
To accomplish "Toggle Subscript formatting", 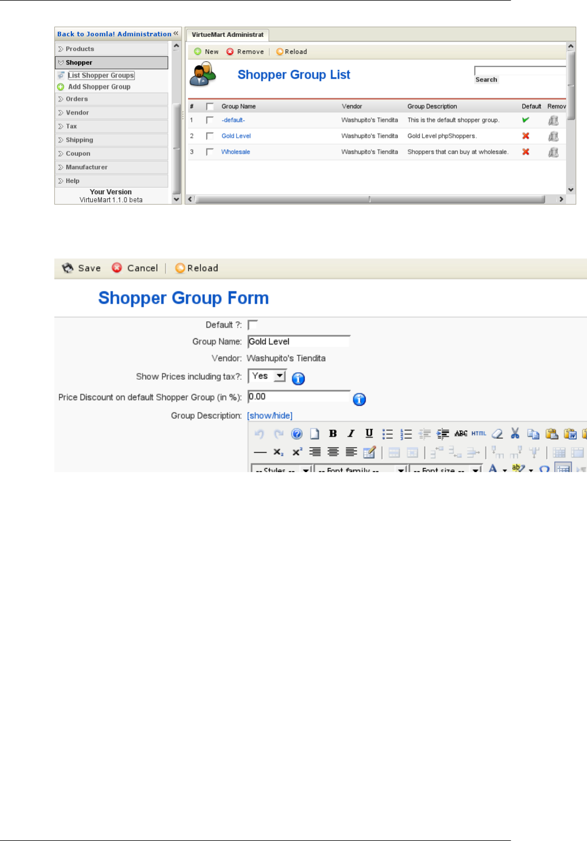I will pyautogui.click(x=278, y=452).
